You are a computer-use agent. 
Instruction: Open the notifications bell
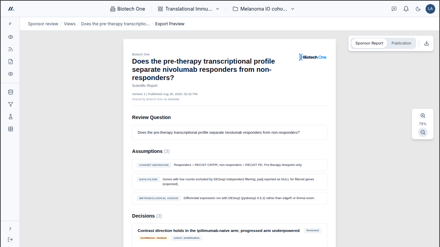point(406,9)
